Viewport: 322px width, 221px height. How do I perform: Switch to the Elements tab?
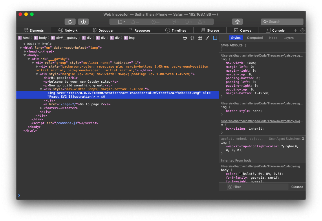(x=34, y=30)
